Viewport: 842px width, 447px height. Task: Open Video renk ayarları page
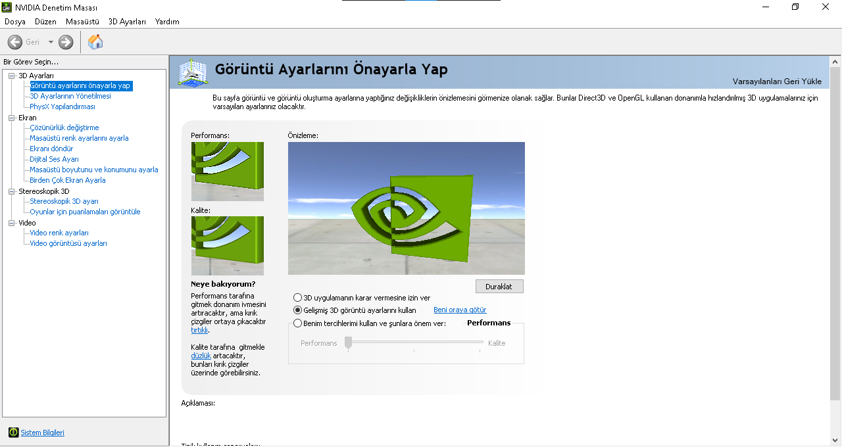(x=59, y=233)
